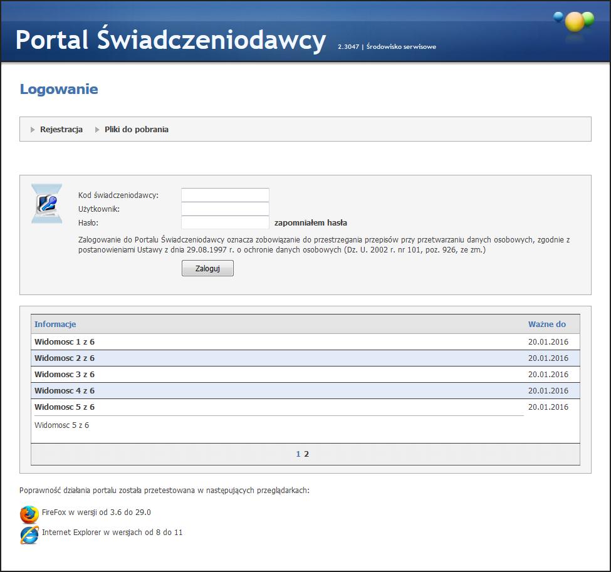Click the Internet Explorer browser icon

coord(29,534)
